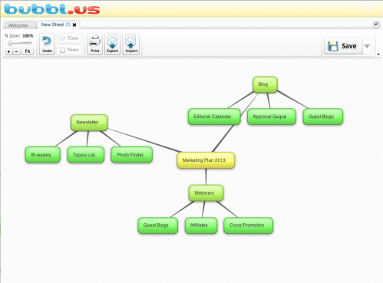Select the Newsletter bubble
The height and width of the screenshot is (283, 383).
tap(89, 123)
